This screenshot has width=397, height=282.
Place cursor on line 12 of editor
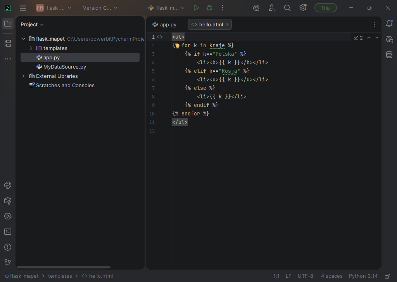pyautogui.click(x=276, y=131)
